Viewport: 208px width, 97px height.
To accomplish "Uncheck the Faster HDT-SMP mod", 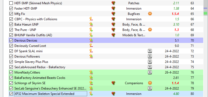I will [x=11, y=9].
